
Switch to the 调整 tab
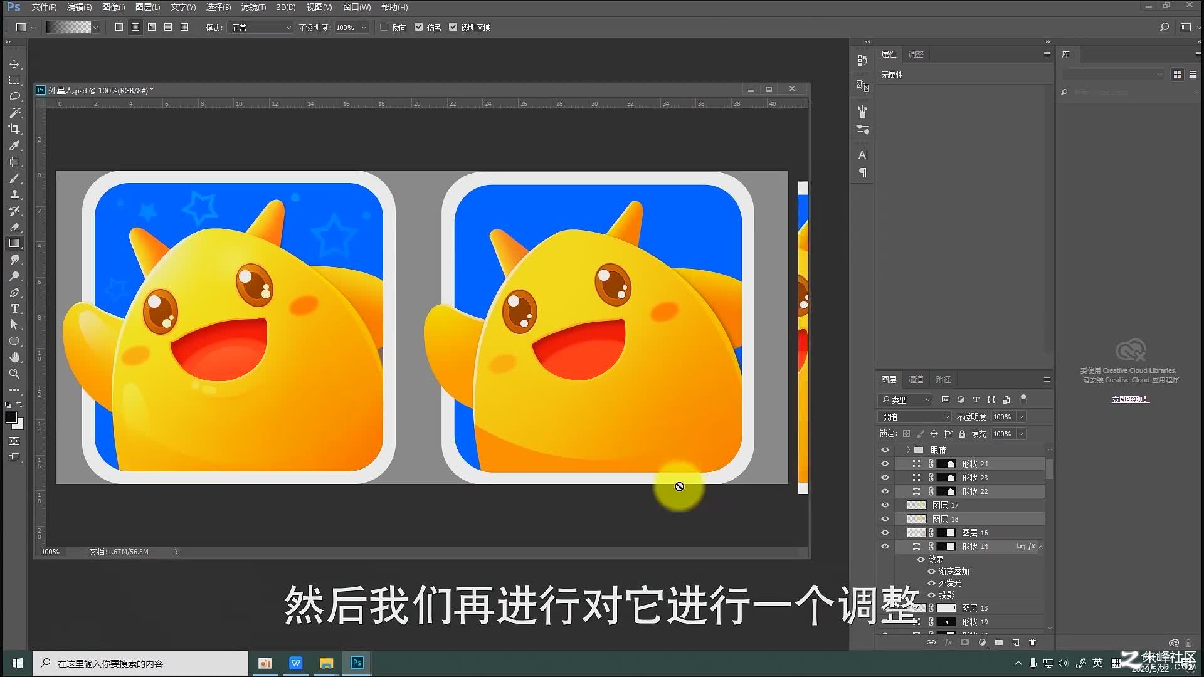coord(916,54)
